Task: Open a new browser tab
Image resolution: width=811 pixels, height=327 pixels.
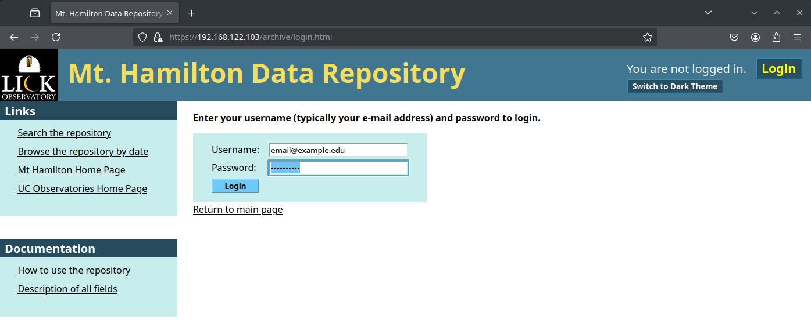Action: pyautogui.click(x=192, y=13)
